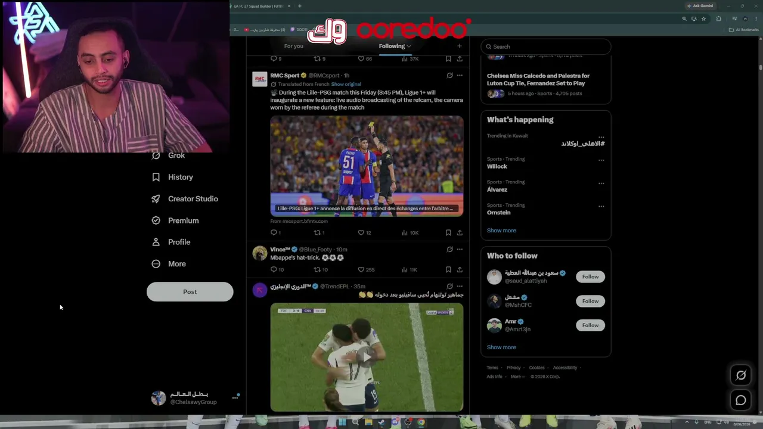Open Chelsea Miss Caicedo news story

(538, 79)
